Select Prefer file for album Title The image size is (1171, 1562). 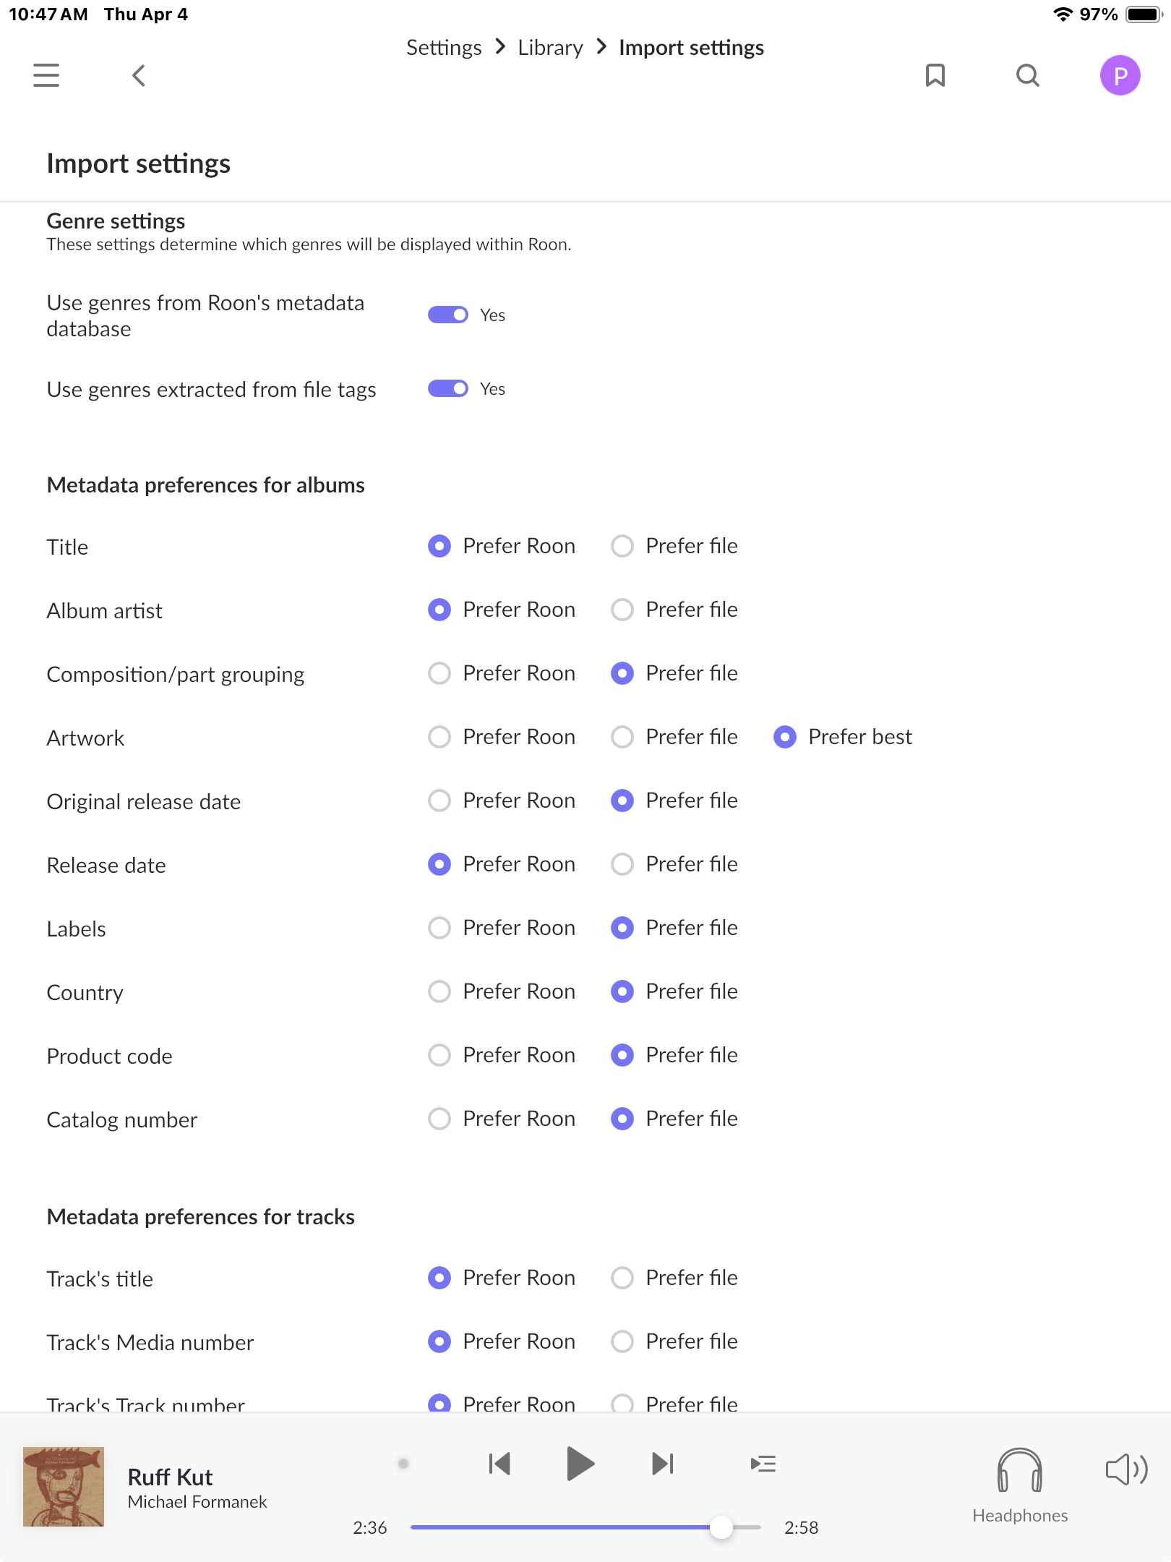coord(674,546)
